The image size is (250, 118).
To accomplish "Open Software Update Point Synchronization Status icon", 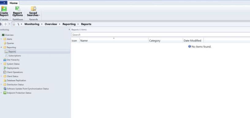I will tap(5, 89).
